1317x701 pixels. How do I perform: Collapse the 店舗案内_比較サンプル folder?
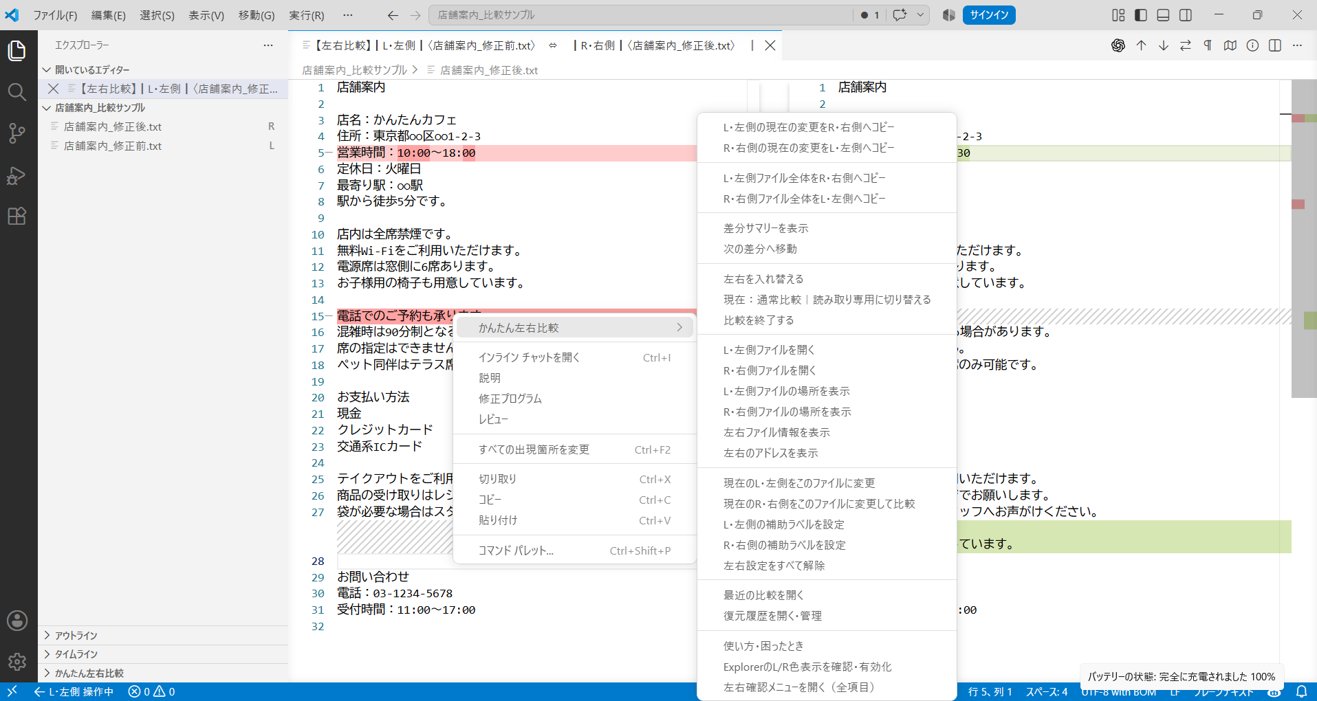(x=163, y=108)
